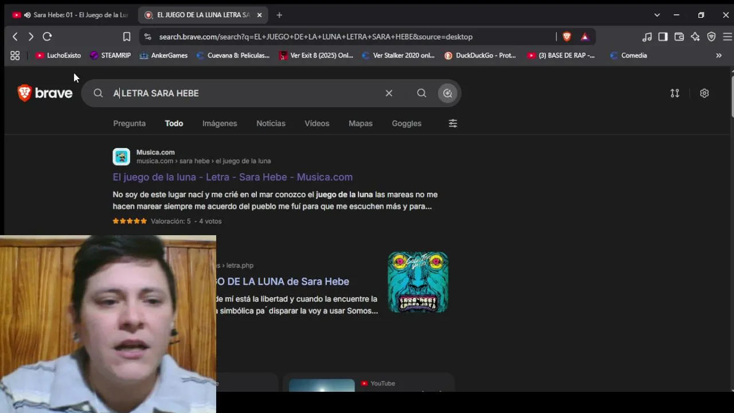Open the Brave VPN shield icon
The image size is (734, 413).
711,37
